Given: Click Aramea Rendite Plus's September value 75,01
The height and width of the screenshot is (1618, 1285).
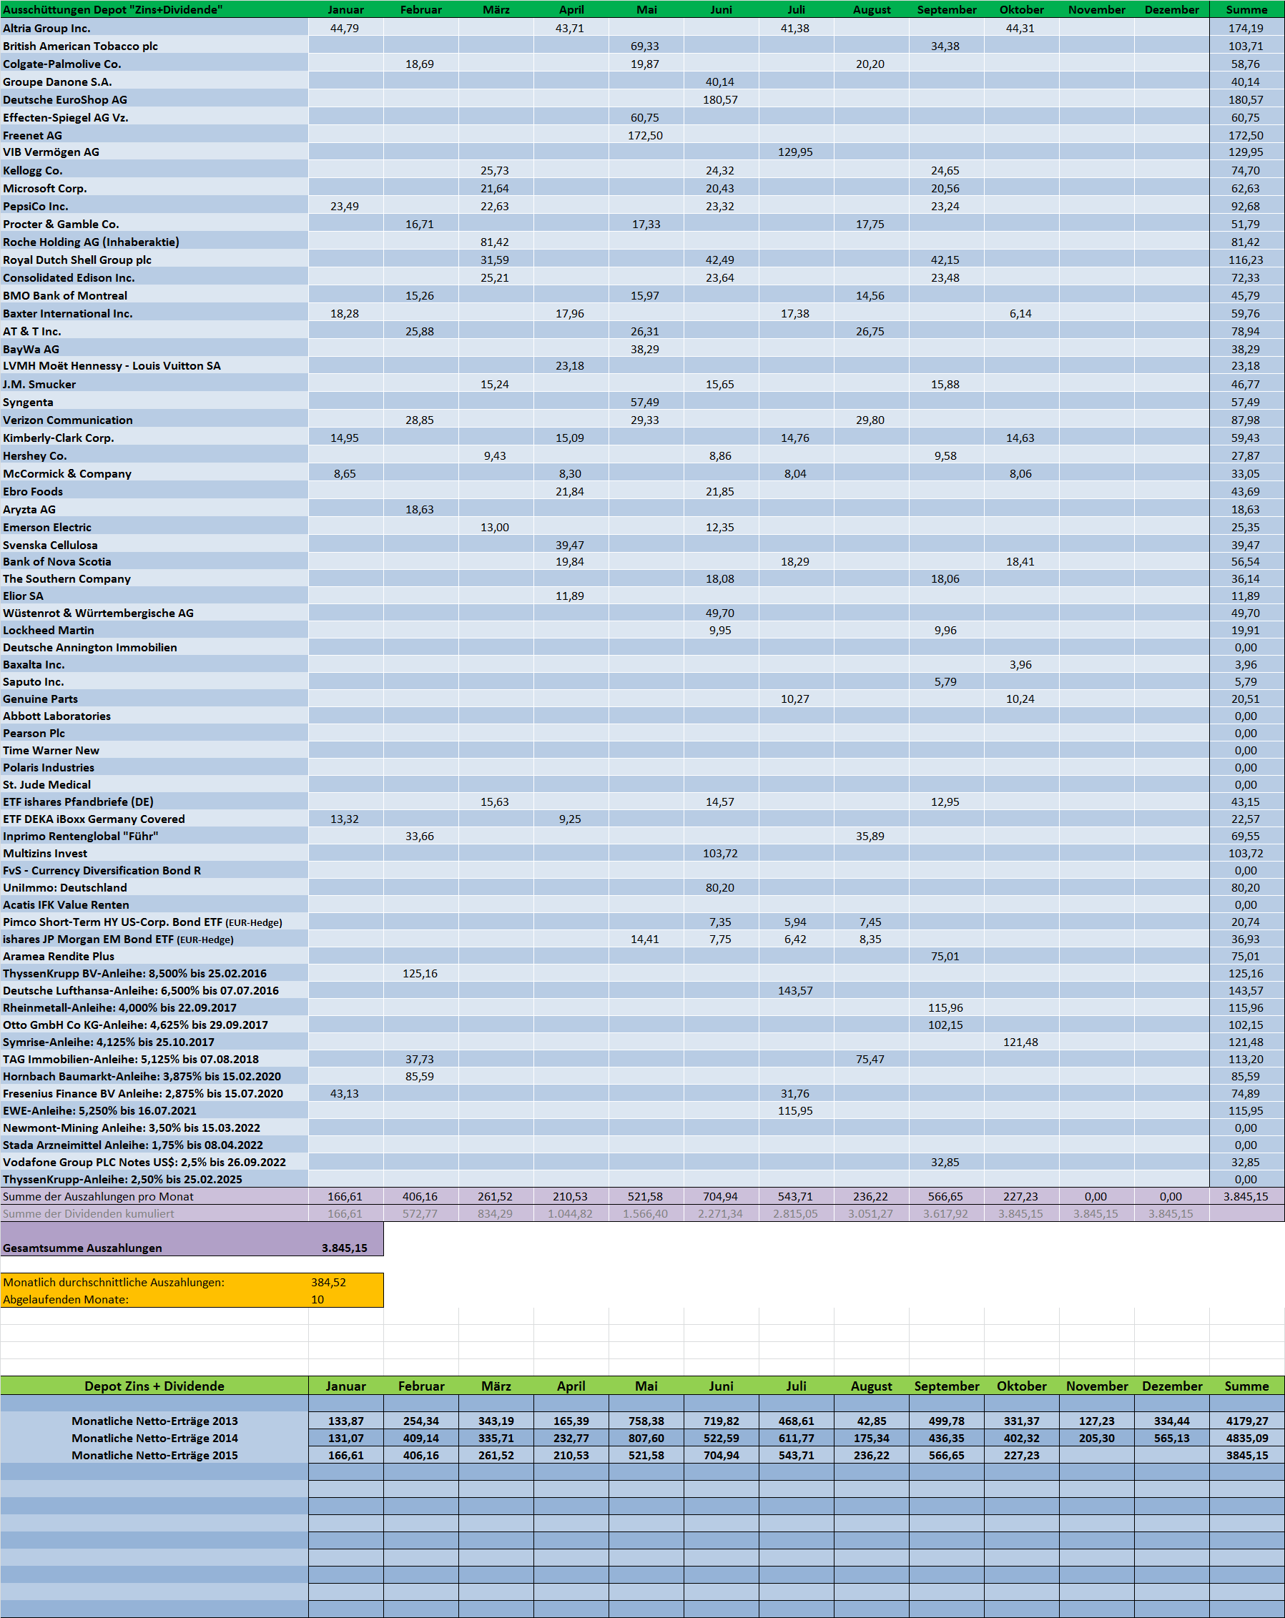Looking at the screenshot, I should click(945, 957).
